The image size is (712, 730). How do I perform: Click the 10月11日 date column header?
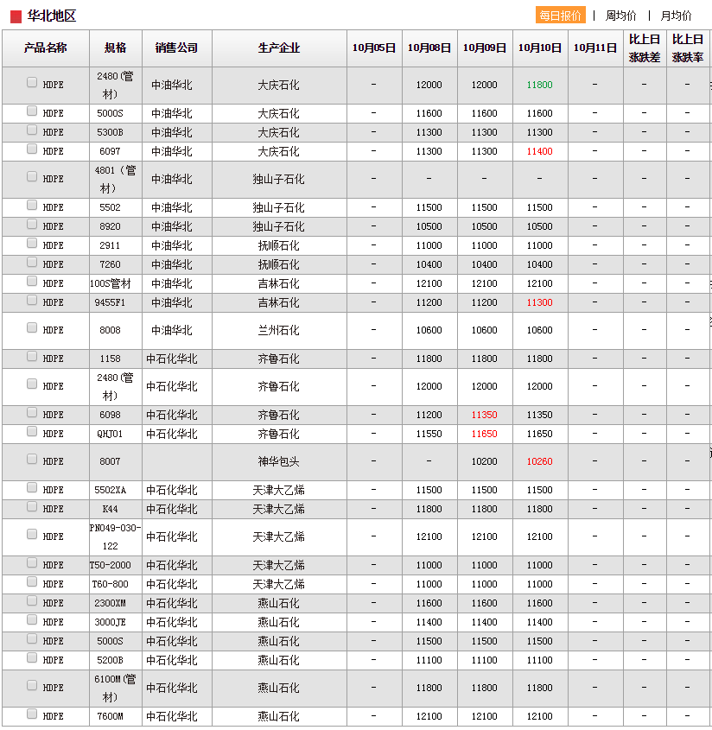click(595, 48)
